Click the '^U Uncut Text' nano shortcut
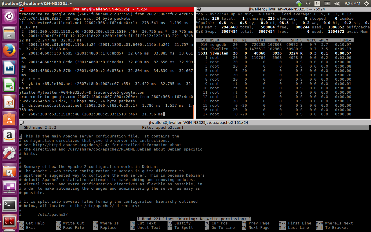 (x=146, y=228)
